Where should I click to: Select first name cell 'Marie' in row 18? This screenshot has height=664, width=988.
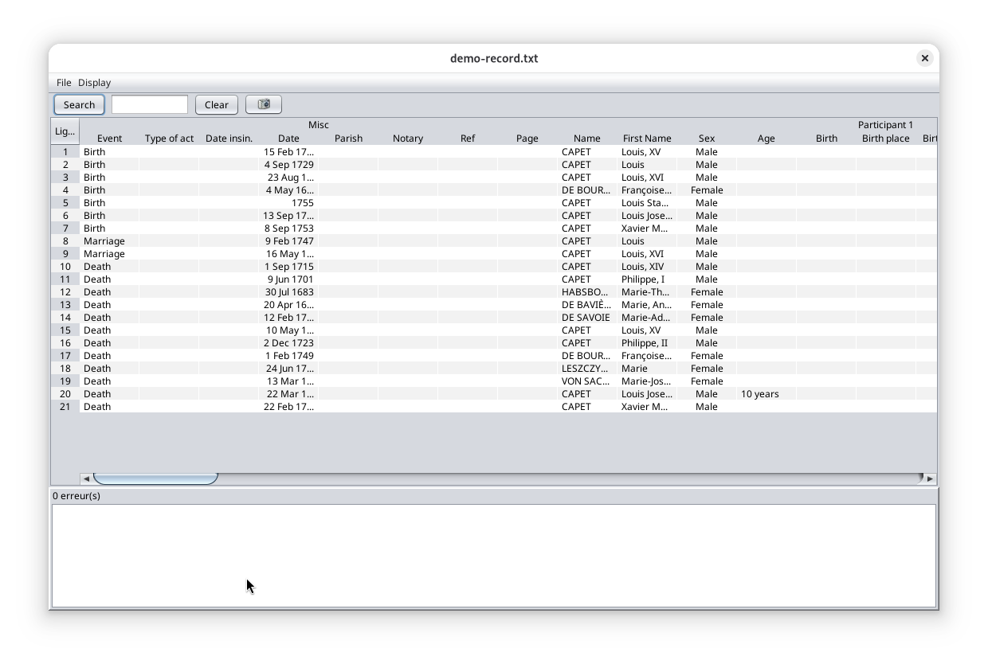(647, 368)
